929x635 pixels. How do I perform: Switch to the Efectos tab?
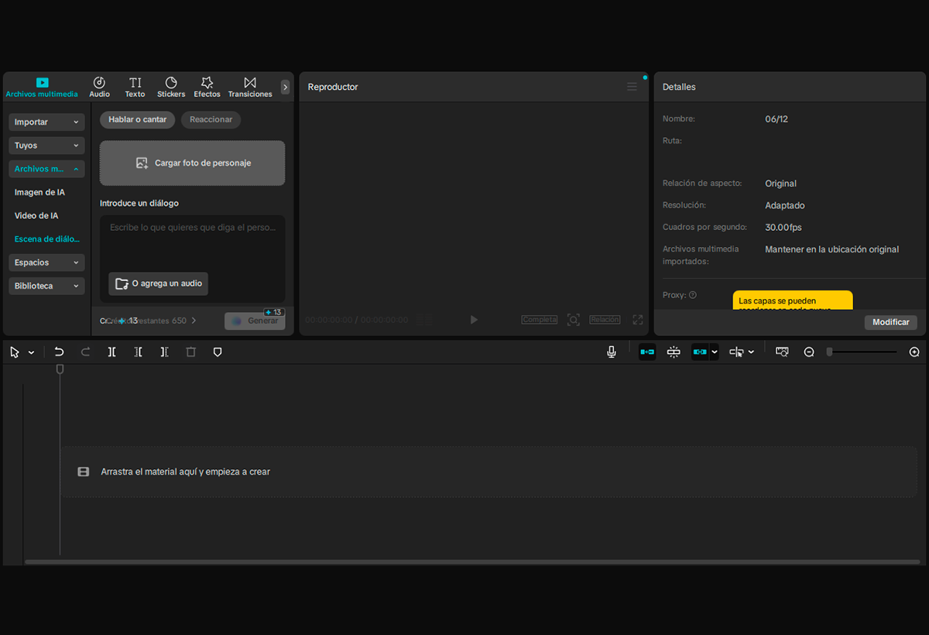coord(207,87)
